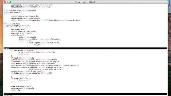Click 'if (view.game == NULL){' in main.c
This screenshot has width=171, height=96.
[22, 50]
